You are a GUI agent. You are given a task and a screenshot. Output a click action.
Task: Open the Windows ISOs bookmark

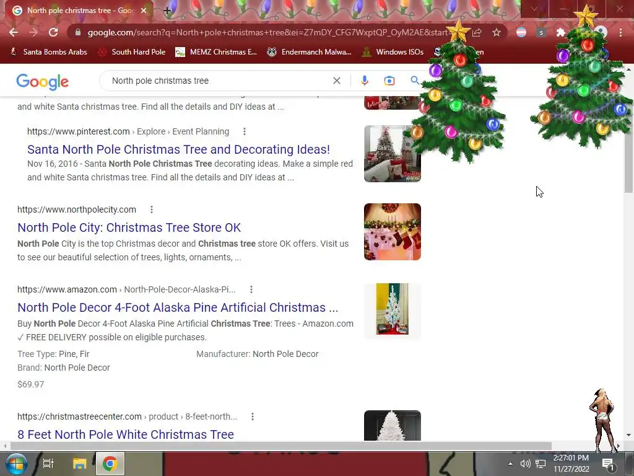click(x=393, y=52)
